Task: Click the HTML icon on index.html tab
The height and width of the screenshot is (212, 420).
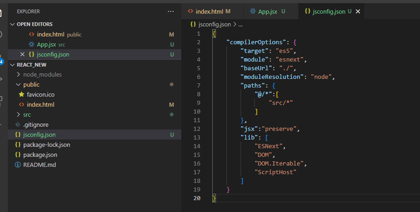Action: coord(190,11)
